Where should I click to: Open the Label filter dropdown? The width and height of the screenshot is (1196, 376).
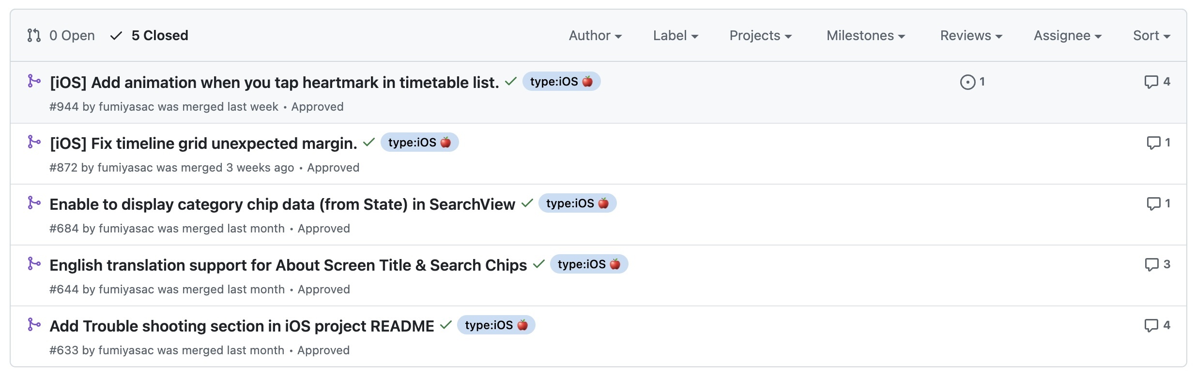(x=675, y=36)
